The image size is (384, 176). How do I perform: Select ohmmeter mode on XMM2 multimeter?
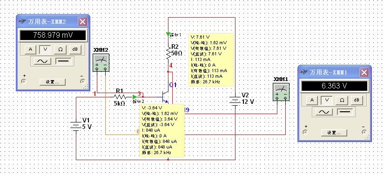[x=60, y=49]
